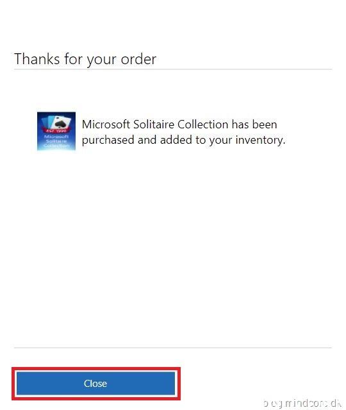This screenshot has width=346, height=410.
Task: Click the 'purchased and added to your inventory' line
Action: click(184, 140)
